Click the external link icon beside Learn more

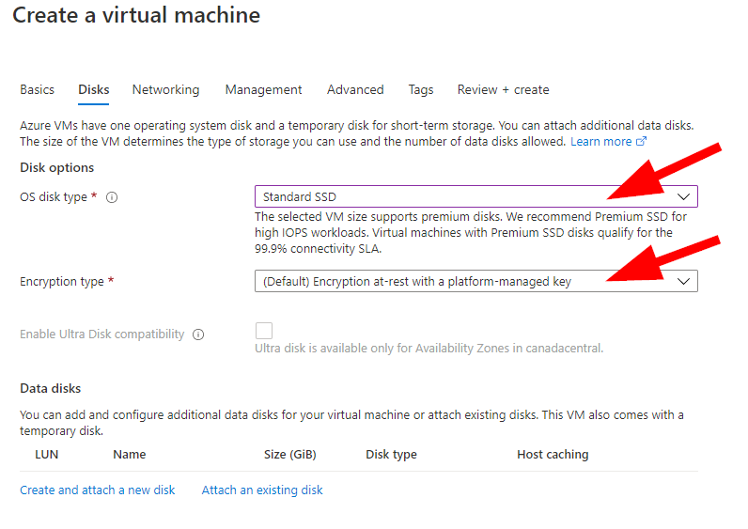pos(642,141)
